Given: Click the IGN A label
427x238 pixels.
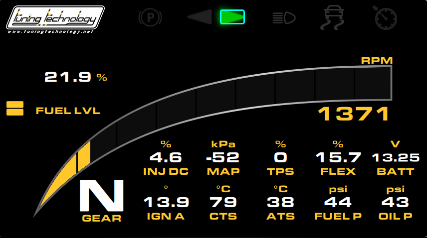Looking at the screenshot, I should pos(166,216).
